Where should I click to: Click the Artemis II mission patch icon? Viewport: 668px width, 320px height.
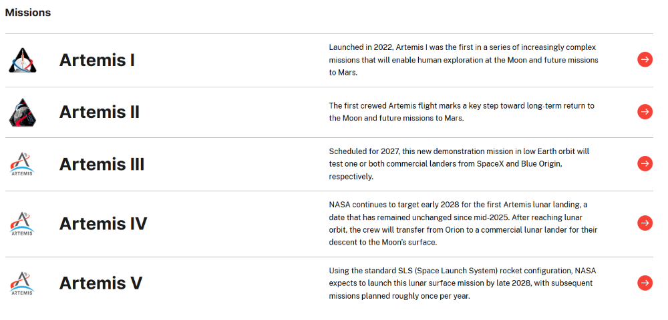(22, 112)
